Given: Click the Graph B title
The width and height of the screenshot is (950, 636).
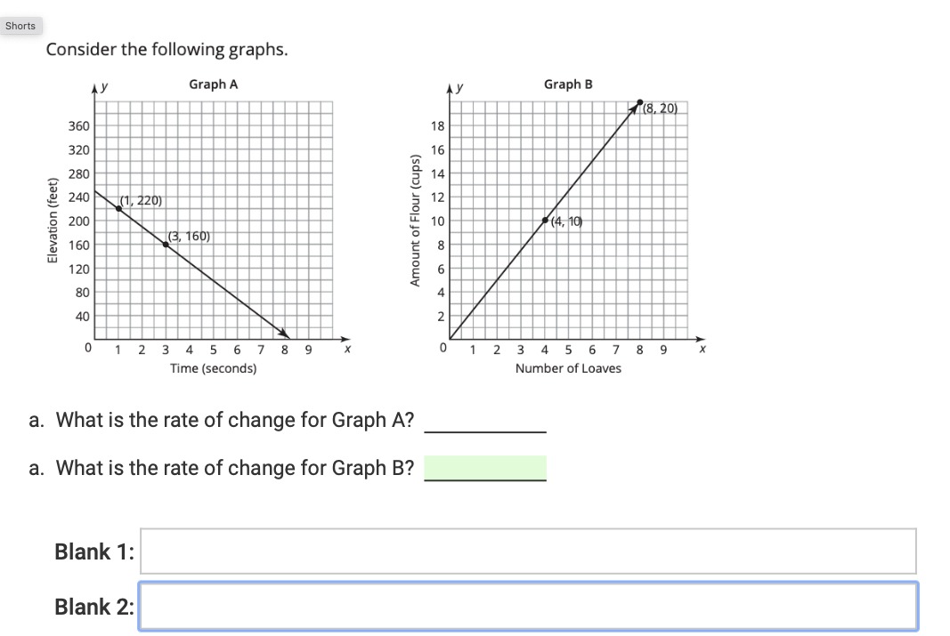Looking at the screenshot, I should [x=568, y=85].
